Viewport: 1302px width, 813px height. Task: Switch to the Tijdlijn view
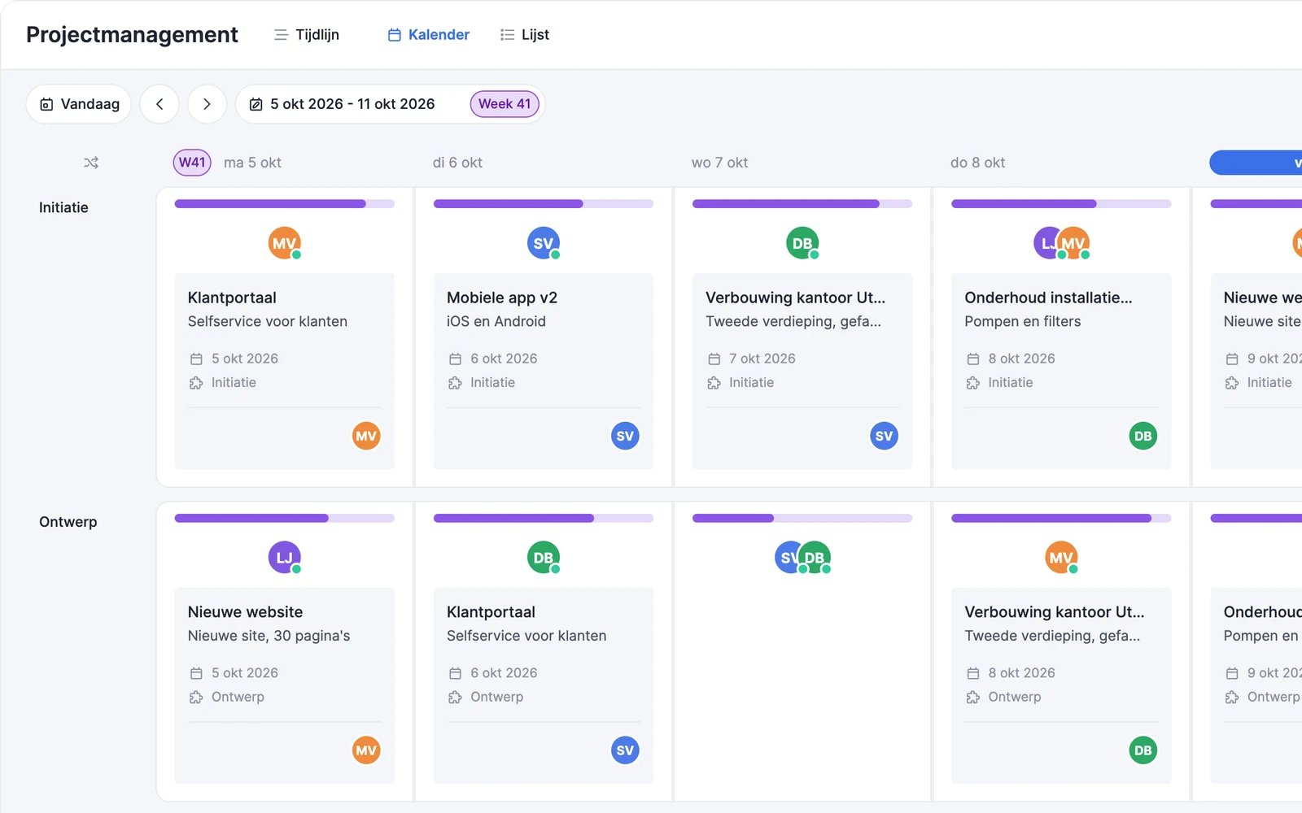(x=307, y=35)
